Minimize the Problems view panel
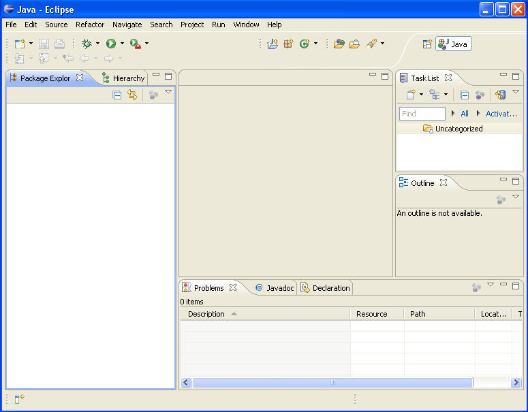The height and width of the screenshot is (412, 528). 503,284
